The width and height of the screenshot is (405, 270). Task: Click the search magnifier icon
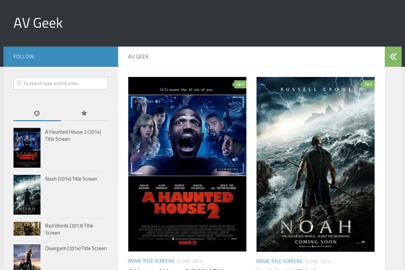click(19, 83)
